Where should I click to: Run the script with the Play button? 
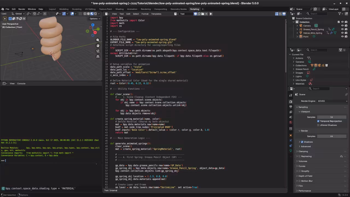click(211, 14)
